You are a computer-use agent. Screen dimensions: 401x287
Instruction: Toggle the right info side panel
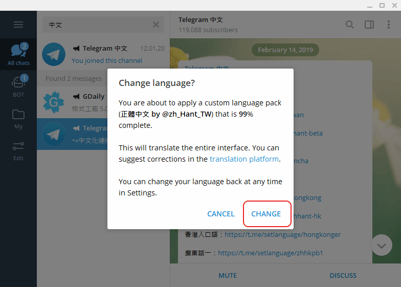point(369,25)
